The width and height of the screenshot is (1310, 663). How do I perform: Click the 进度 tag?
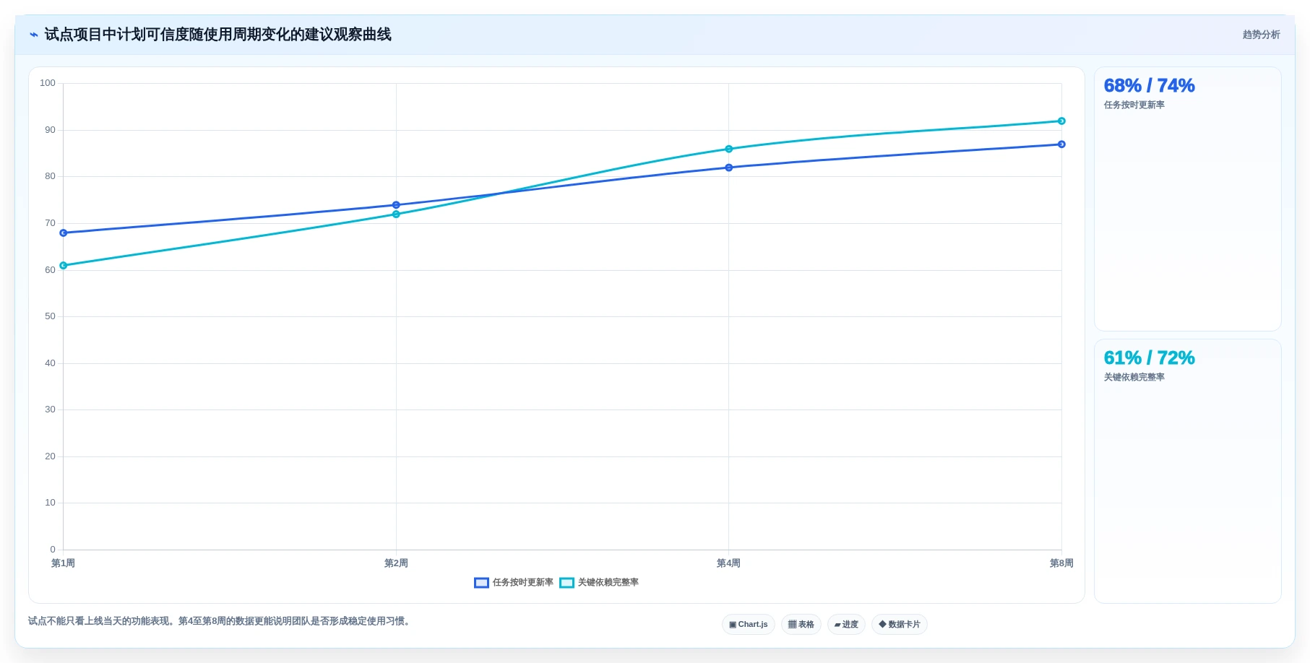846,625
